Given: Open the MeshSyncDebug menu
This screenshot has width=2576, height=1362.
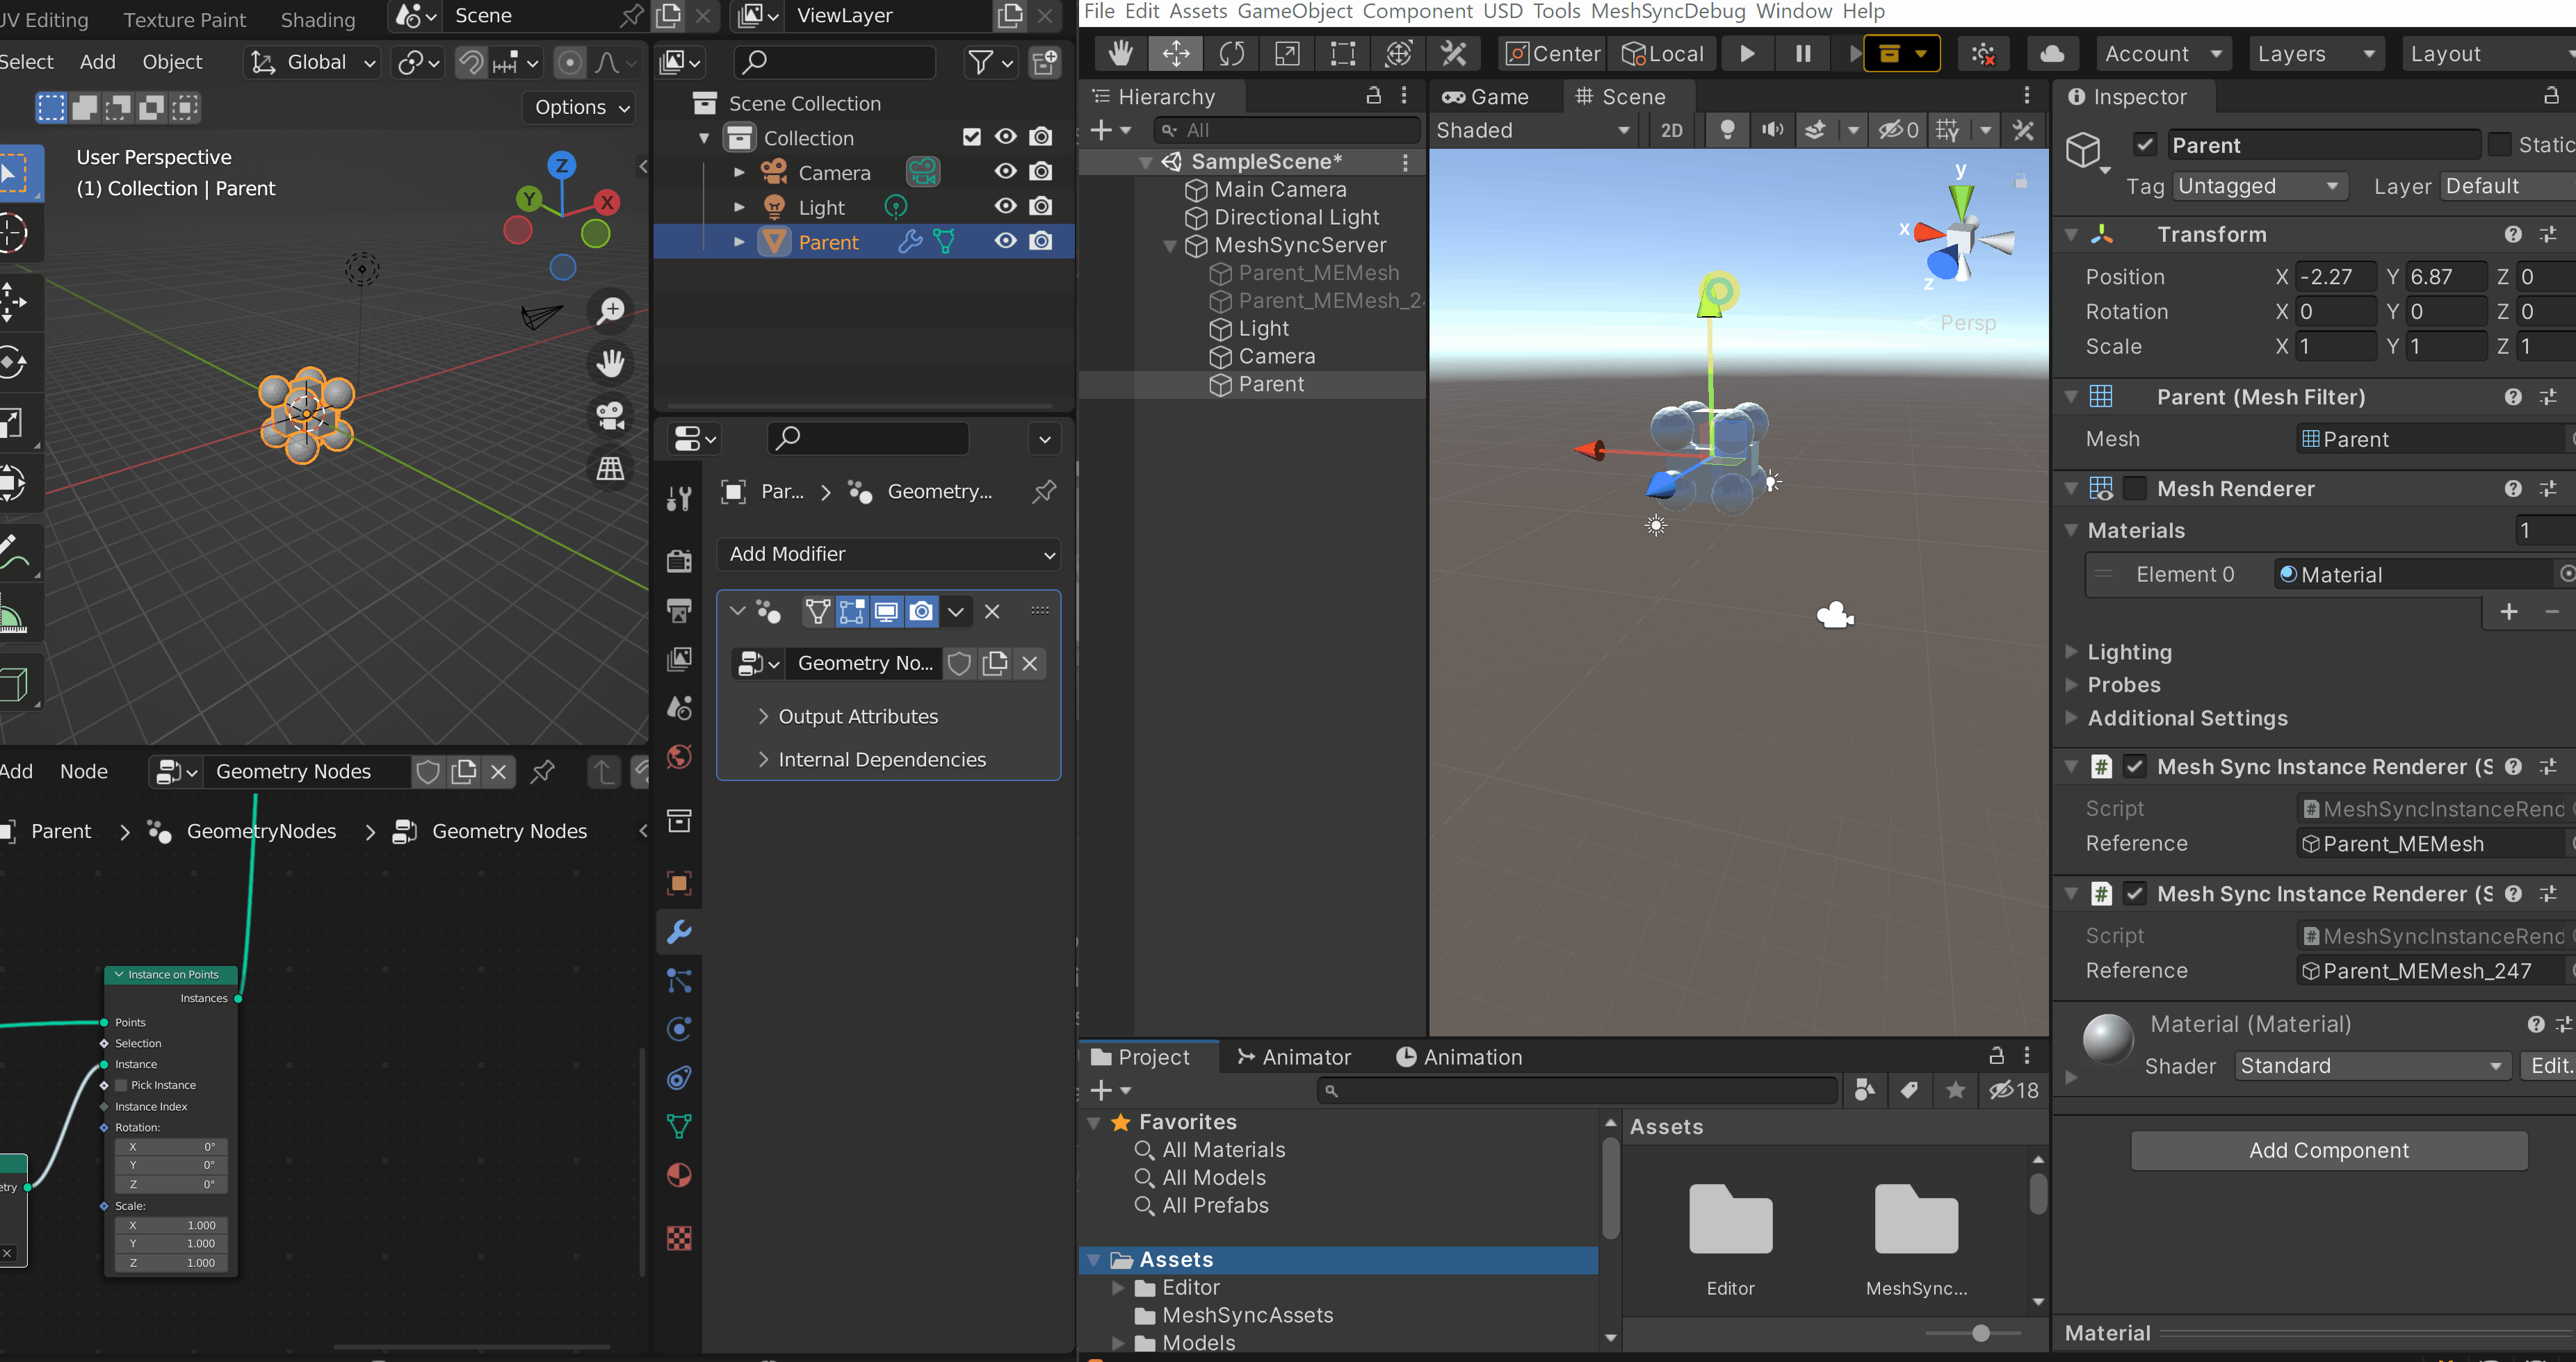Looking at the screenshot, I should pyautogui.click(x=1668, y=11).
